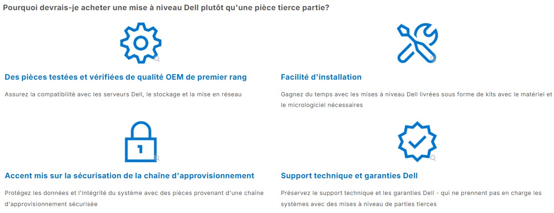Open 'Support technique et garanties Dell' heading
The width and height of the screenshot is (554, 213).
[x=349, y=175]
